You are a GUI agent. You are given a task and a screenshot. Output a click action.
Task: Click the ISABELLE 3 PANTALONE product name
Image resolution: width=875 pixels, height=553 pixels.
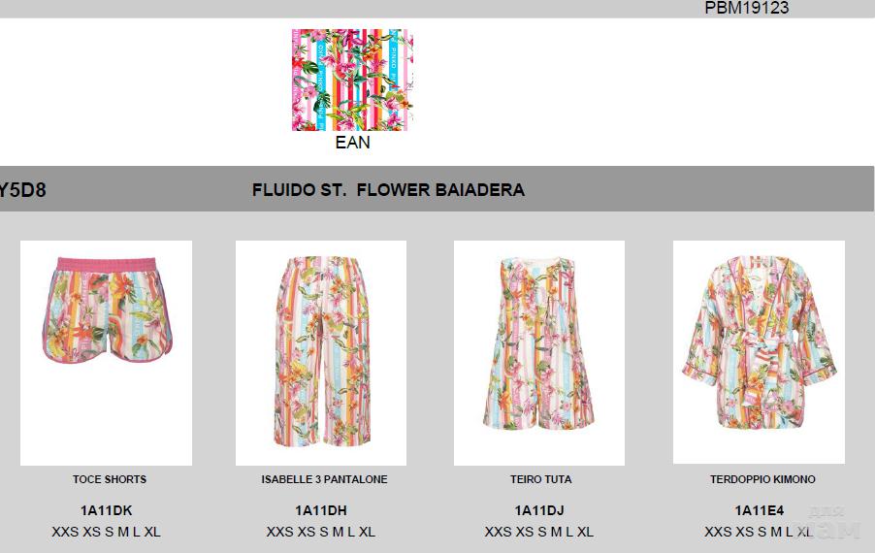(x=324, y=479)
